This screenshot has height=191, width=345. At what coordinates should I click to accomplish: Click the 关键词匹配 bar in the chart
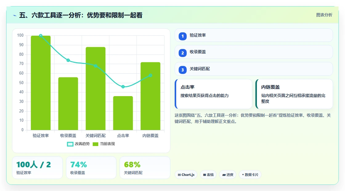coord(95,88)
